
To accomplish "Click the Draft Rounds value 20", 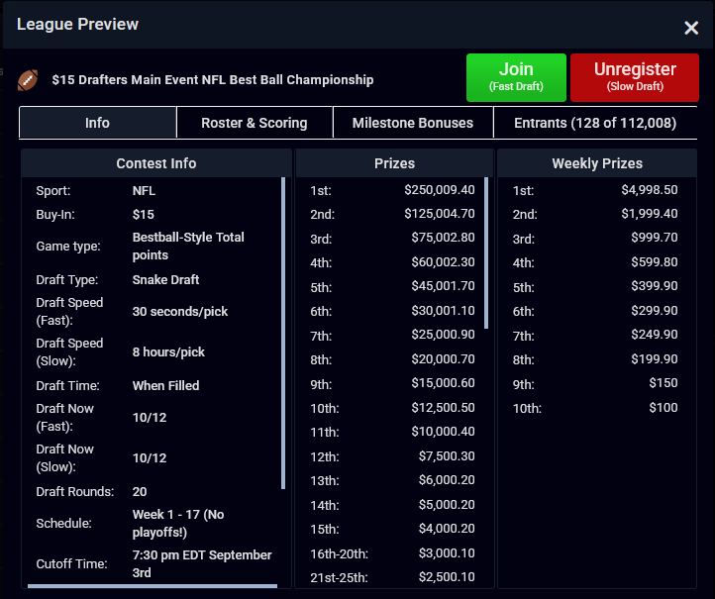I will (140, 492).
